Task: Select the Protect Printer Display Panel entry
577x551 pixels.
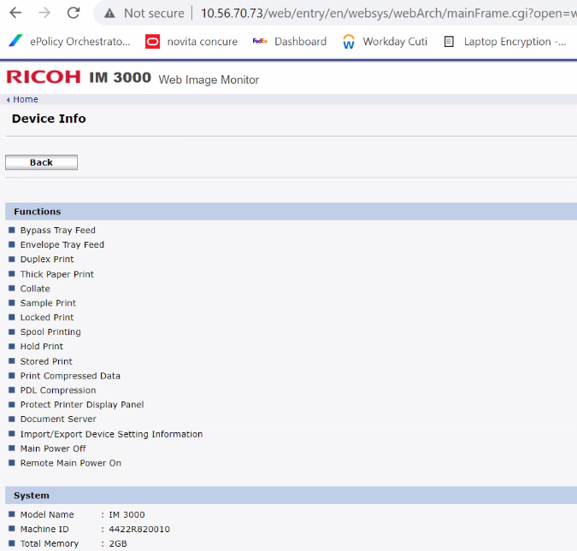Action: pyautogui.click(x=82, y=405)
